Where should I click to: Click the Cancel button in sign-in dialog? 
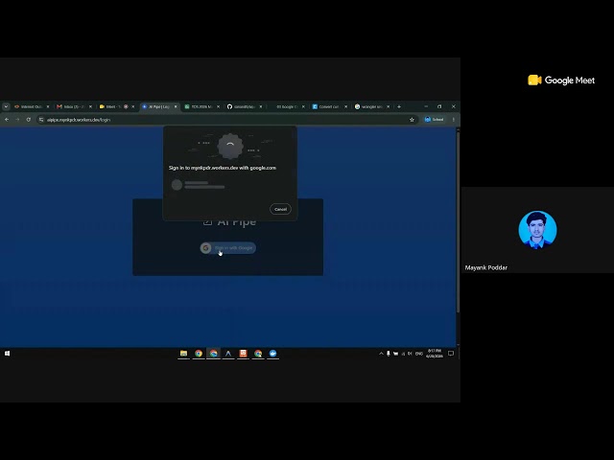click(280, 209)
